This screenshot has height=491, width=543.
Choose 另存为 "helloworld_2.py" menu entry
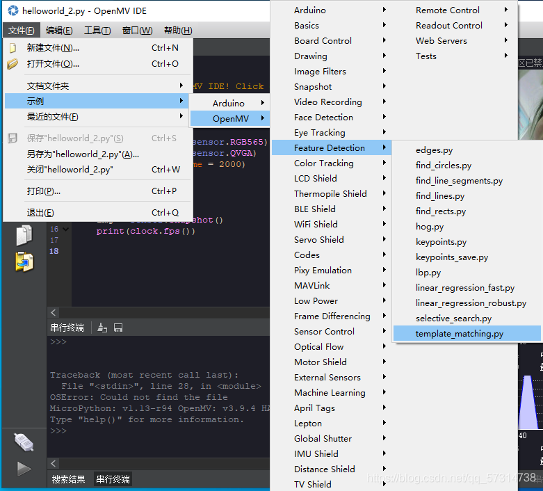pyautogui.click(x=83, y=154)
